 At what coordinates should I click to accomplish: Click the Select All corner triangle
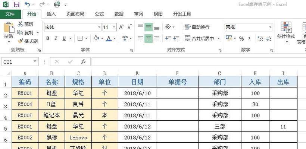(8, 73)
